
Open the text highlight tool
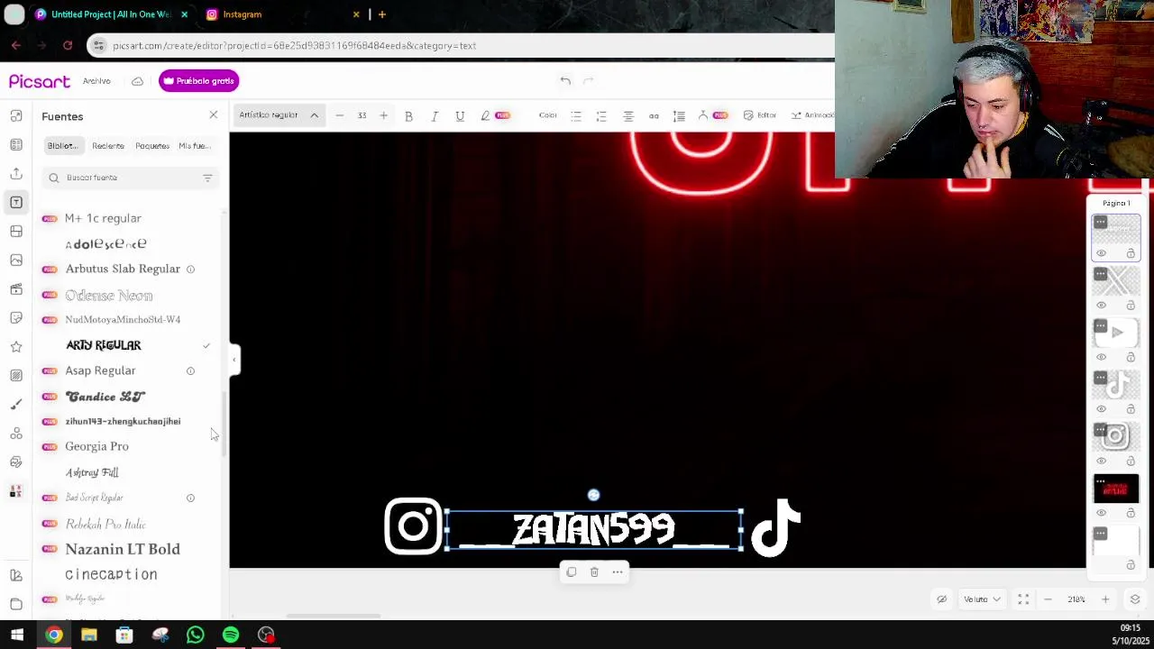(485, 115)
